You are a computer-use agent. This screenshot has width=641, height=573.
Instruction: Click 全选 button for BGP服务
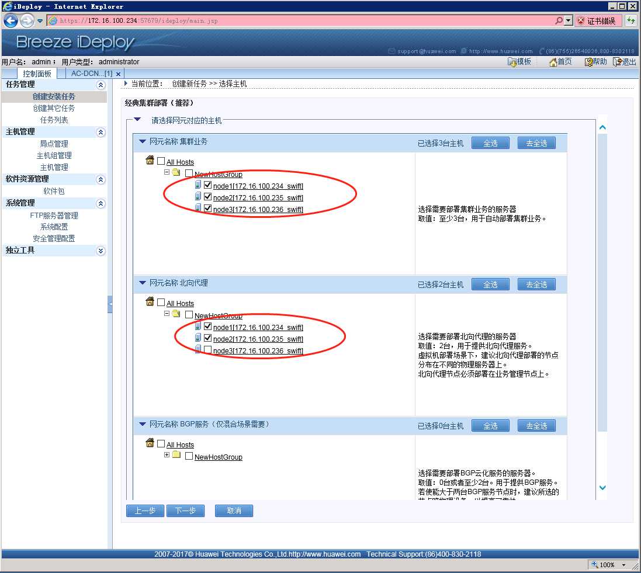pos(491,426)
